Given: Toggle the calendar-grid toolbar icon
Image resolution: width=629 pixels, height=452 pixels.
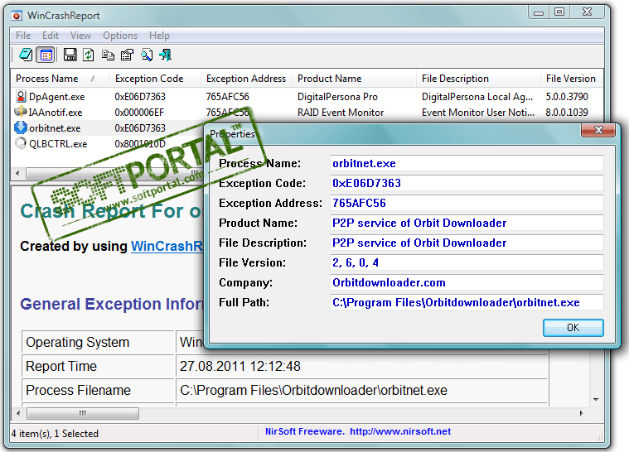Looking at the screenshot, I should [x=46, y=55].
